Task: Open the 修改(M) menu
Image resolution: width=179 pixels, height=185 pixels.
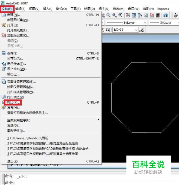Action: click(119, 9)
